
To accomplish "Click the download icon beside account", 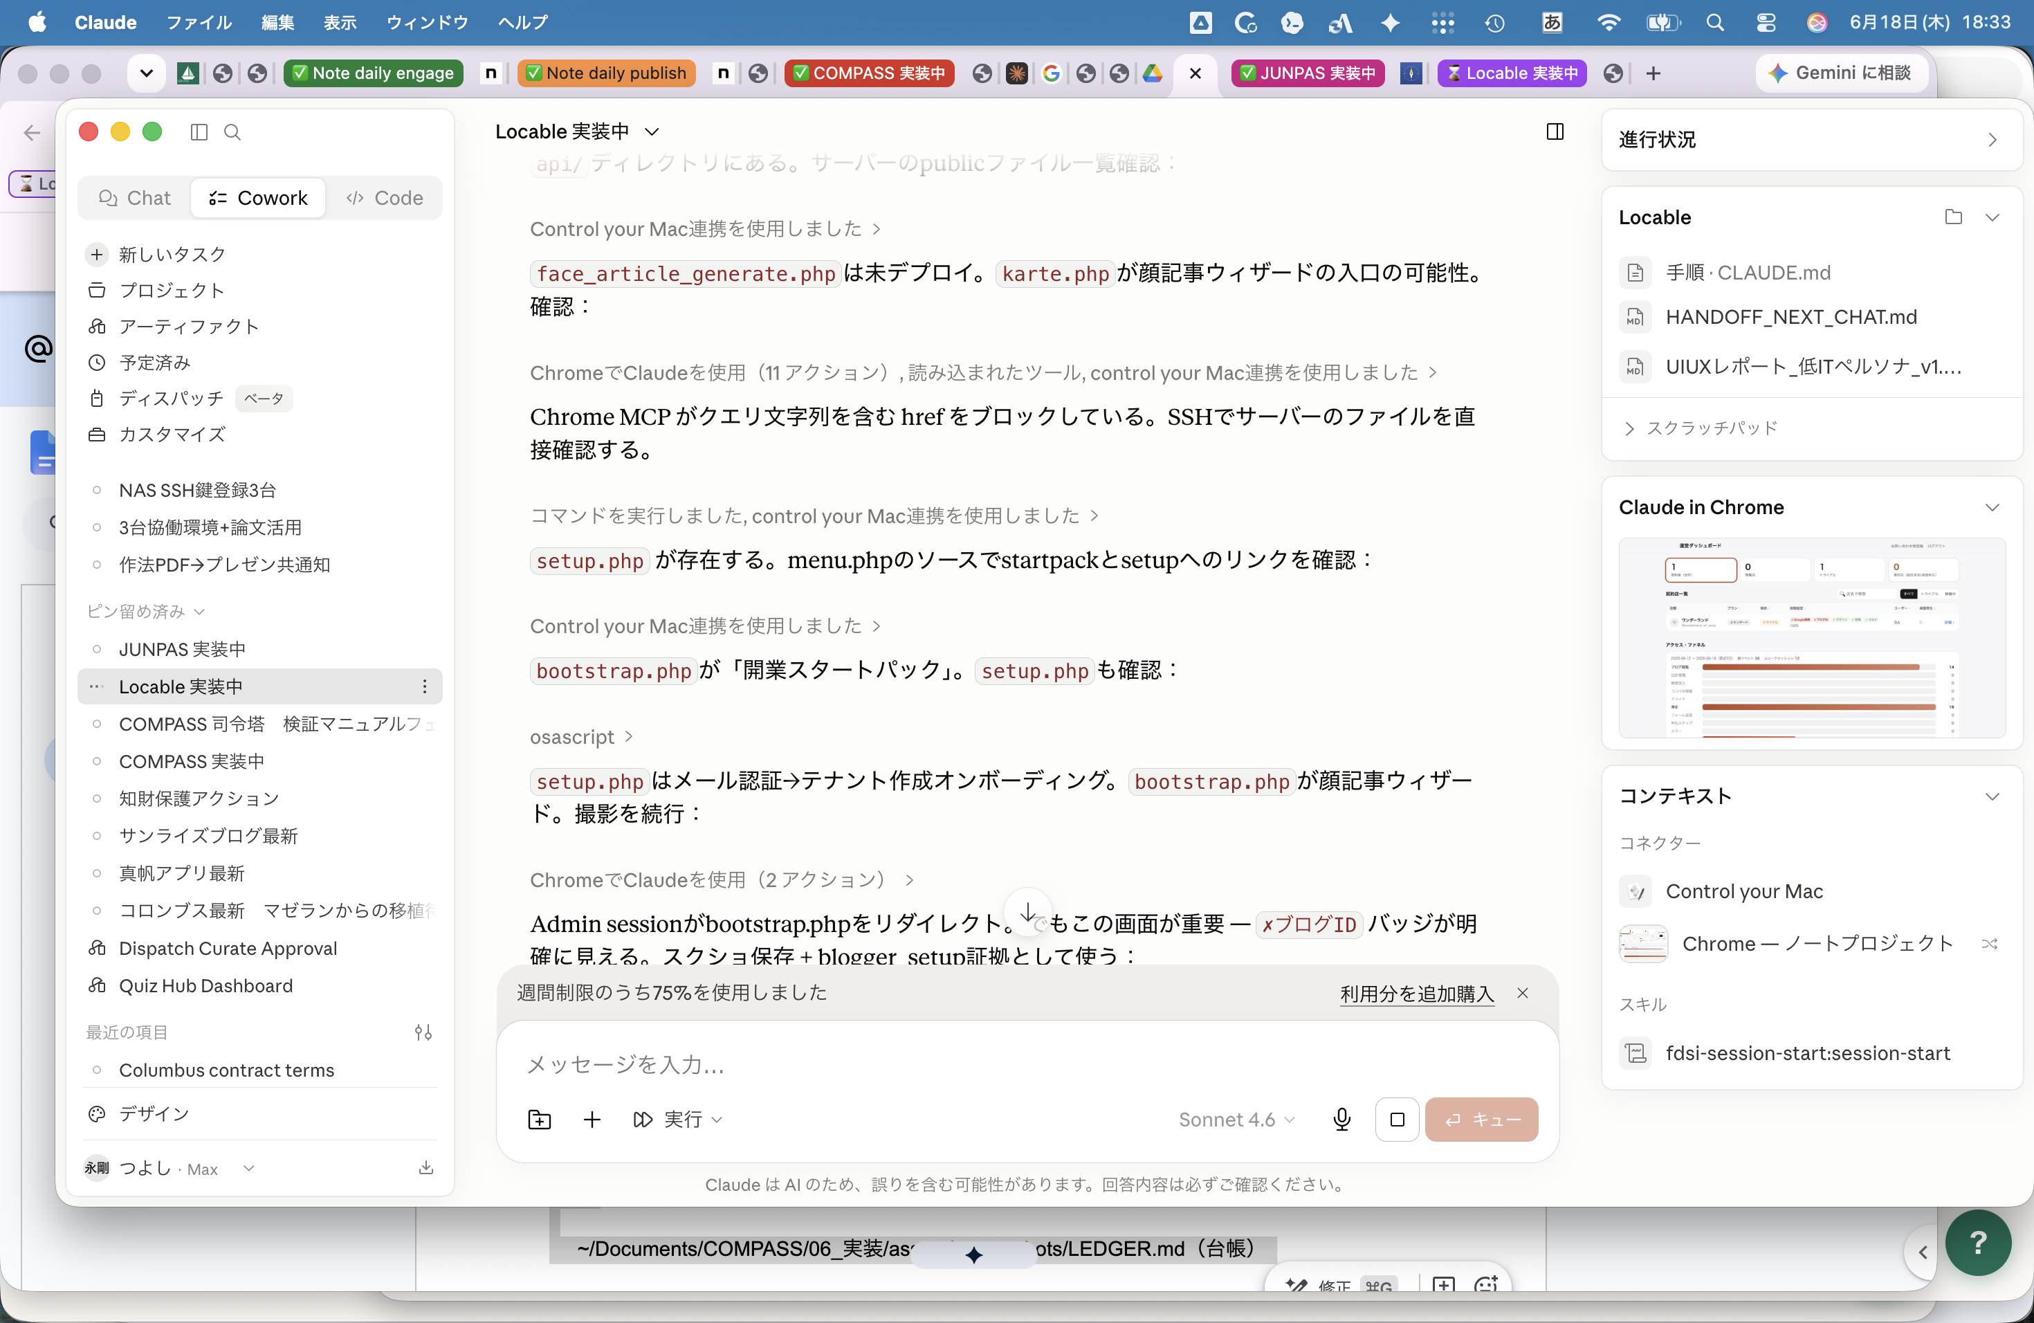I will click(425, 1168).
